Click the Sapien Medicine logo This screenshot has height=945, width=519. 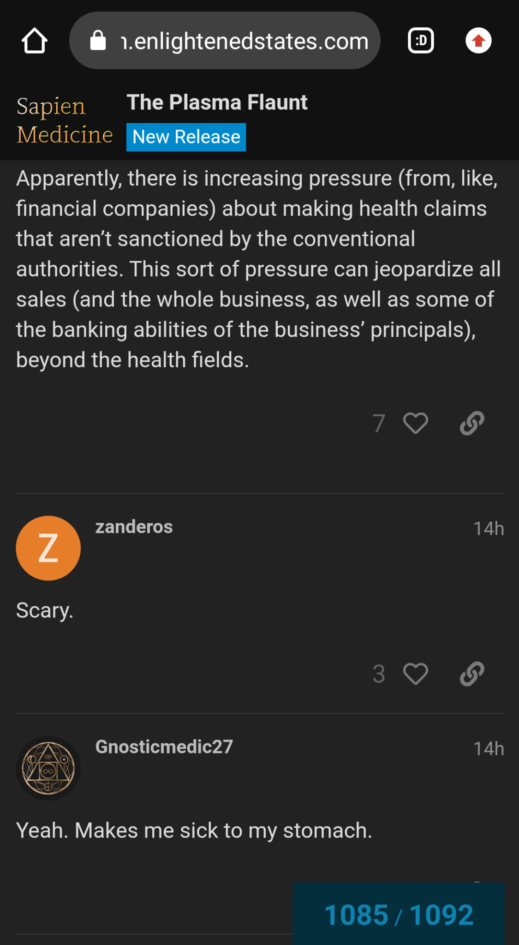[65, 120]
